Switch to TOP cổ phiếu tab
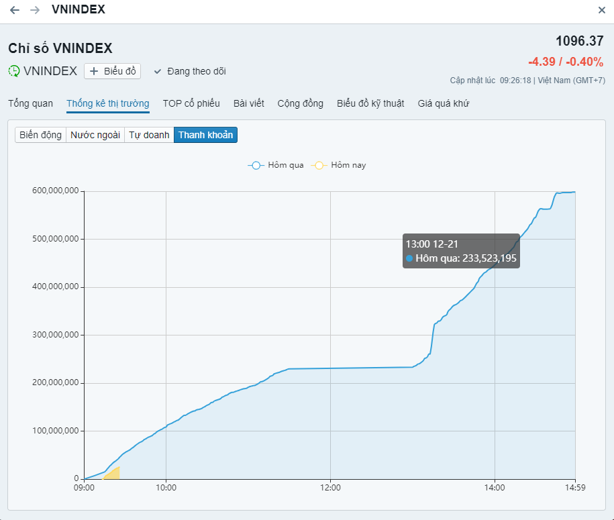614x520 pixels. pos(191,103)
